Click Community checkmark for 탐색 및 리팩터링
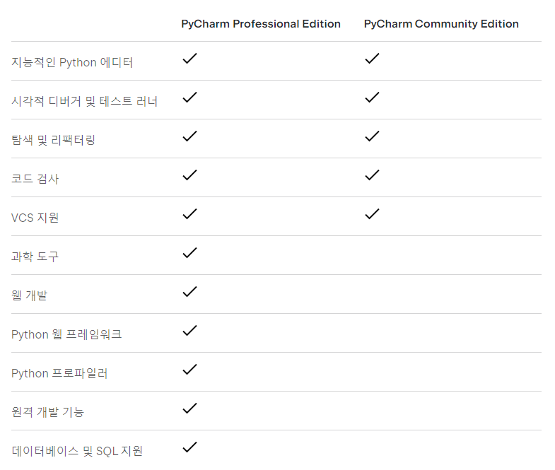The height and width of the screenshot is (470, 555). (372, 136)
